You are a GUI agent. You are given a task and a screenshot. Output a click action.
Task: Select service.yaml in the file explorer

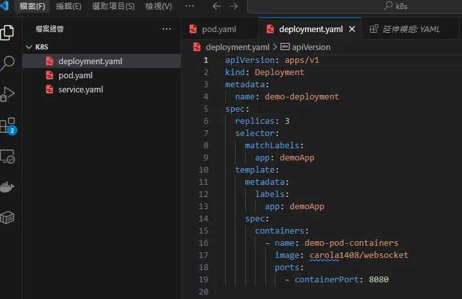point(80,89)
